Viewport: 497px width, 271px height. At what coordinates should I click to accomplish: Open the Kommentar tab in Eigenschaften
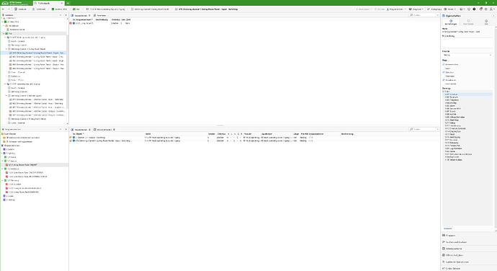coord(468,22)
